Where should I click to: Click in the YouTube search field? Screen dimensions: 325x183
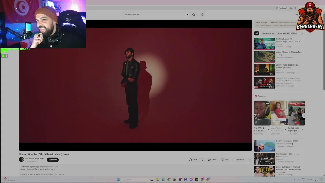click(x=154, y=14)
